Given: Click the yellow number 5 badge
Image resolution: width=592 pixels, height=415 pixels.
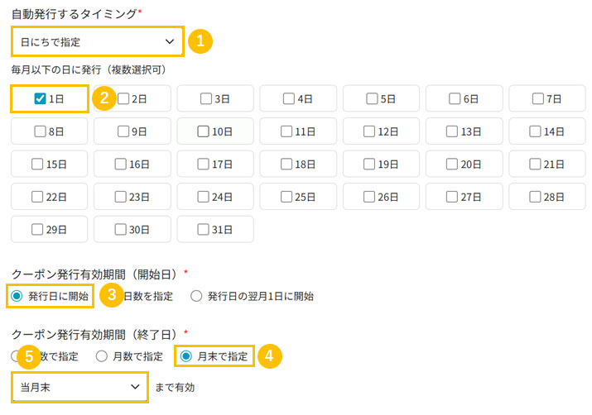Looking at the screenshot, I should pos(29,356).
